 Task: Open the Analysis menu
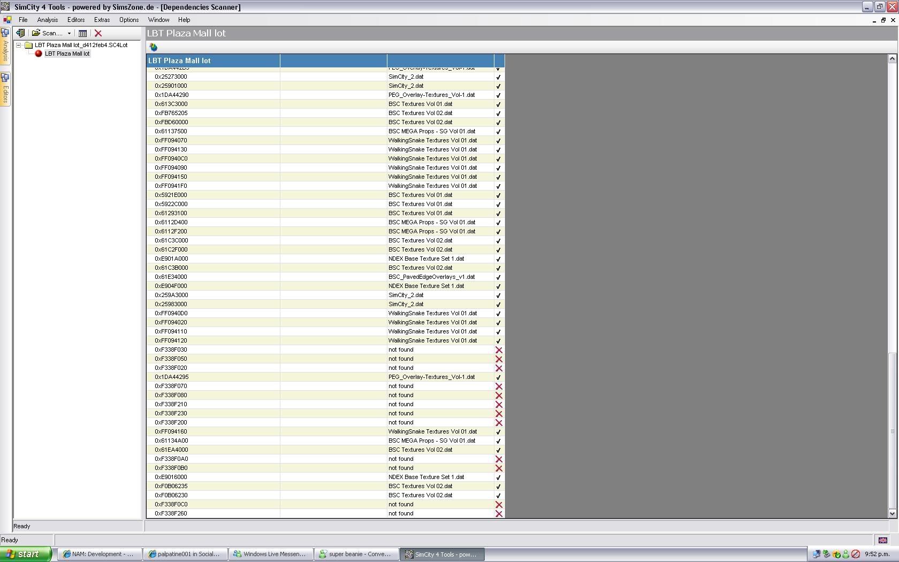(x=47, y=20)
